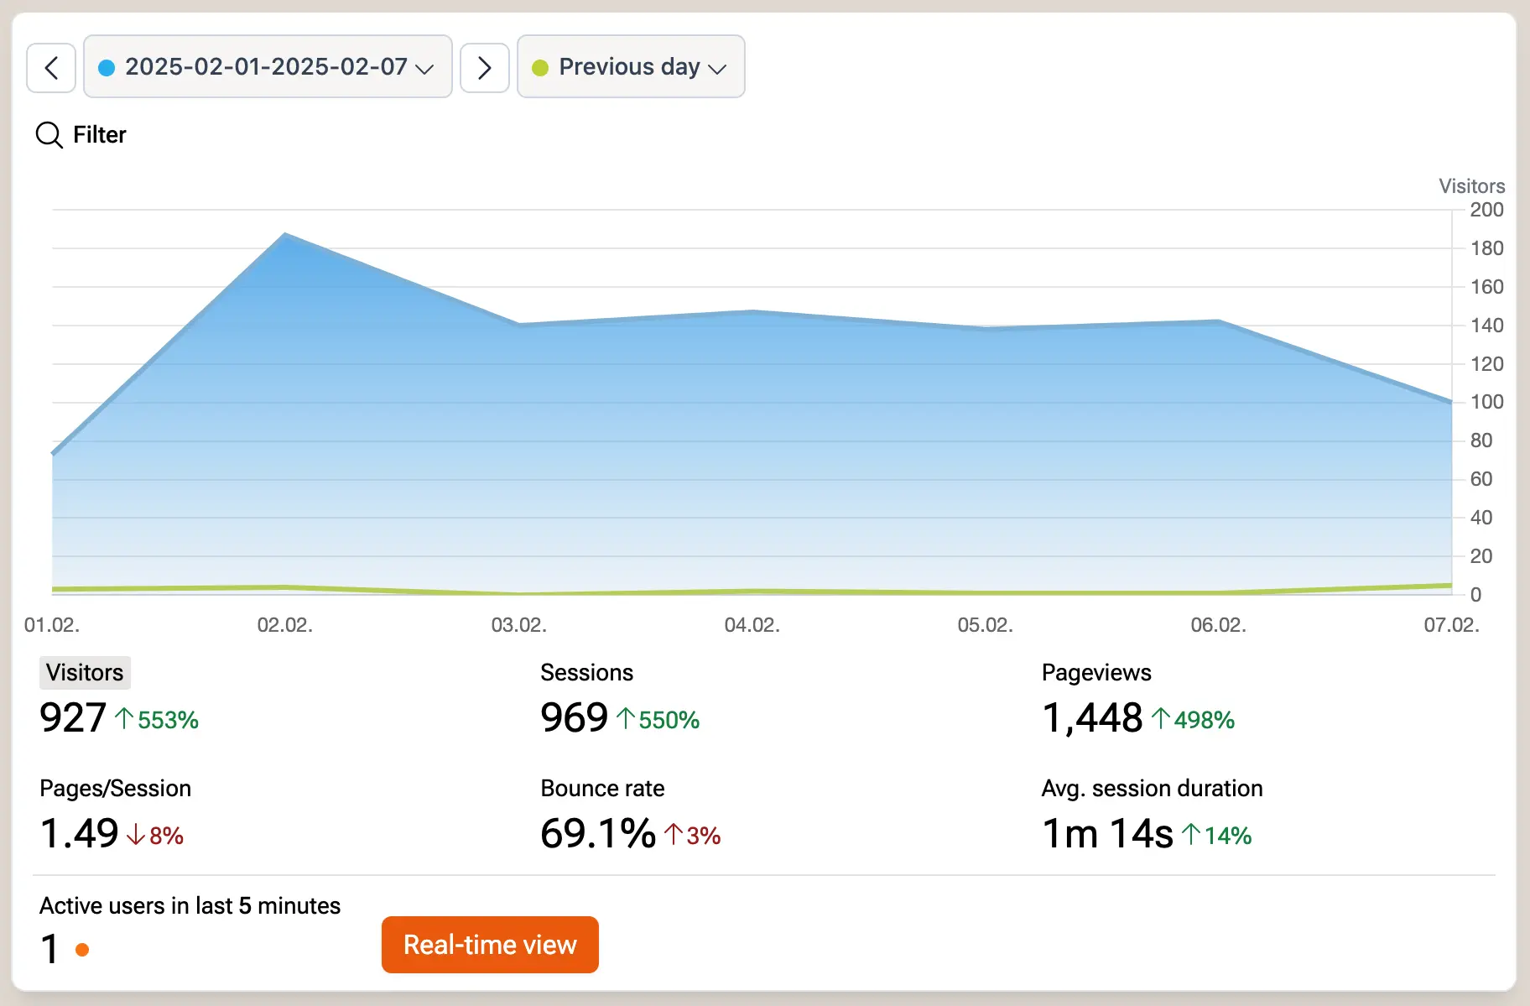Screen dimensions: 1530x1006
Task: Select the Sessions metric
Action: pos(587,672)
